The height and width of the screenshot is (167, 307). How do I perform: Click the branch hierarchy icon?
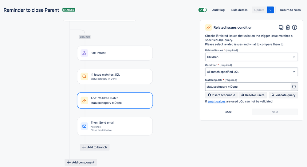tap(85, 53)
